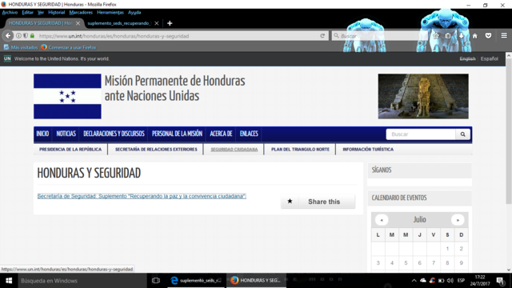Open the Firefox downloads arrow

coord(461,36)
